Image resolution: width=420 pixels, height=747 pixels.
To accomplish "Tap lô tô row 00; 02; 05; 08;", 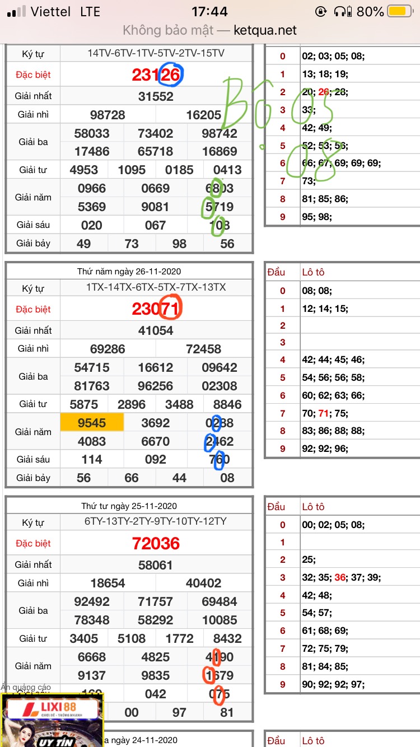I will pyautogui.click(x=334, y=525).
